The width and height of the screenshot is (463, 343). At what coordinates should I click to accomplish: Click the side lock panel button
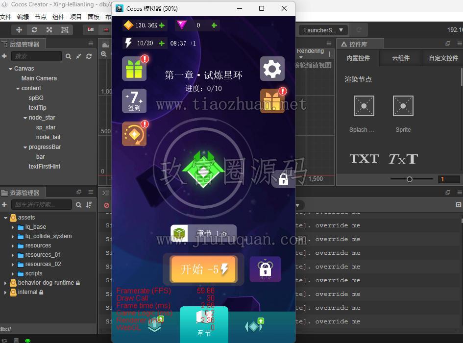point(284,179)
